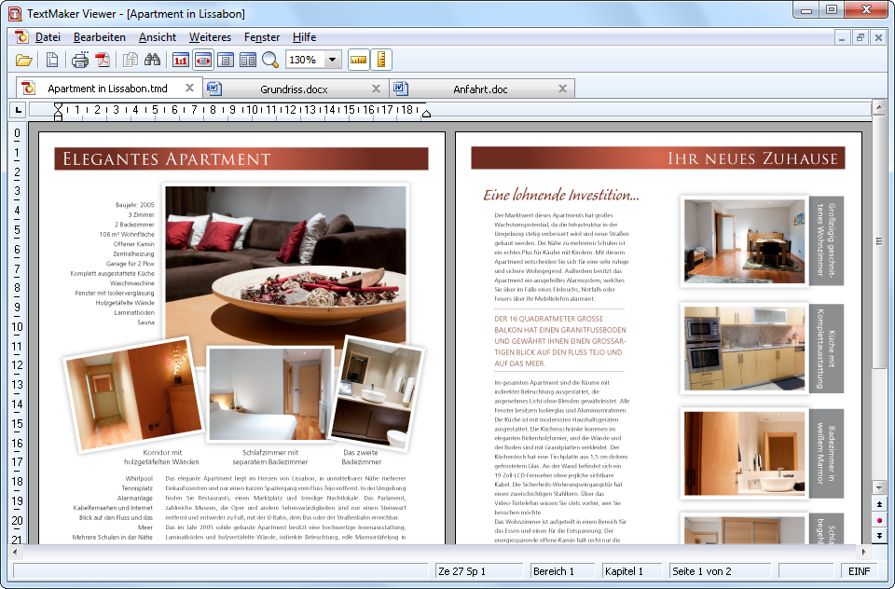895x589 pixels.
Task: Fit the page width to the window
Action: click(x=203, y=60)
